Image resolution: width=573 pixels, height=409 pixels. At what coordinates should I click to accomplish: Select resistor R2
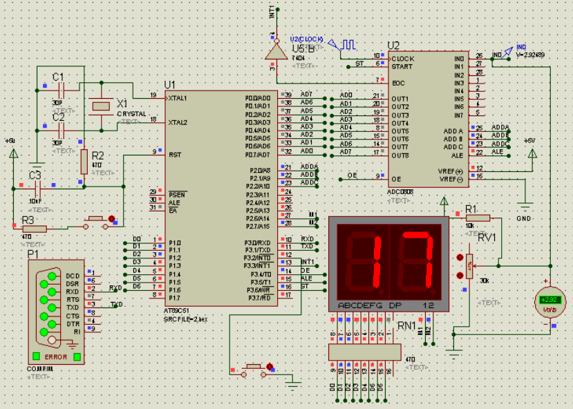(84, 162)
